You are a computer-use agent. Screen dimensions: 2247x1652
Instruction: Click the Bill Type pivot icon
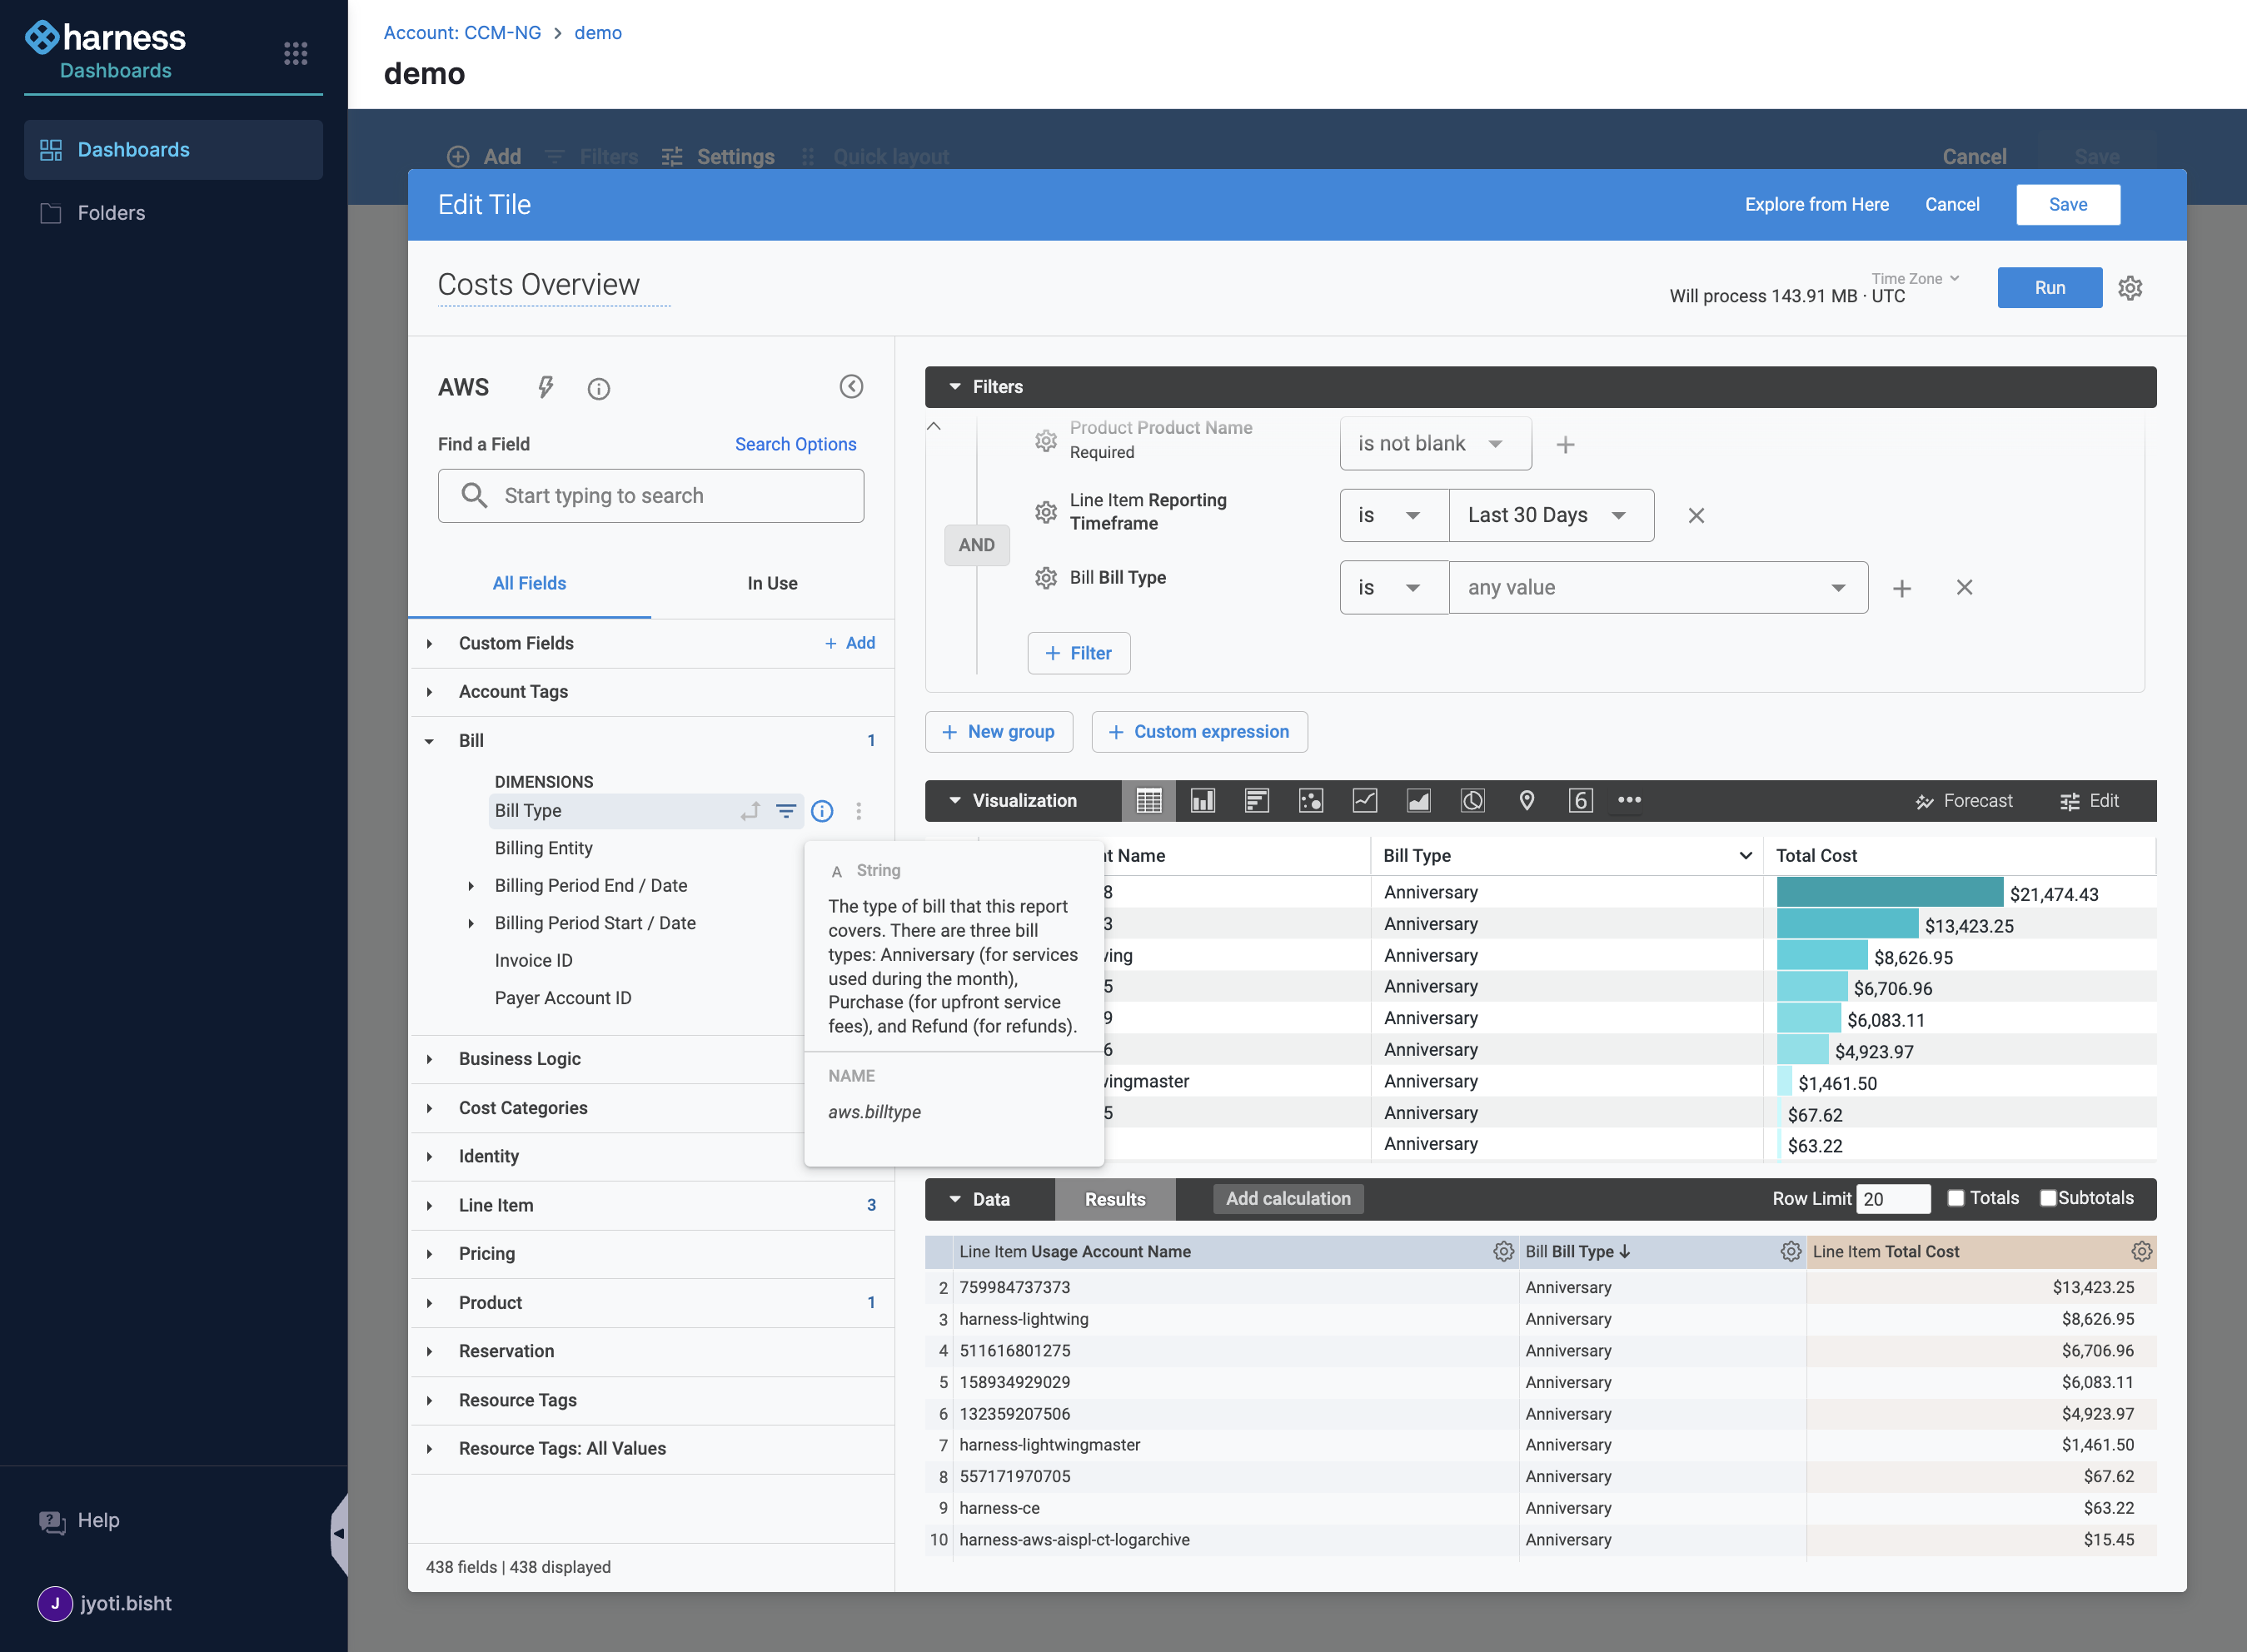coord(750,811)
